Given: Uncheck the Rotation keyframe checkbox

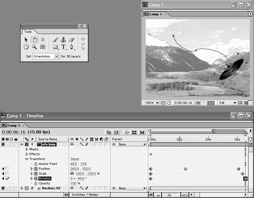Looking at the screenshot, I should pos(7,179).
